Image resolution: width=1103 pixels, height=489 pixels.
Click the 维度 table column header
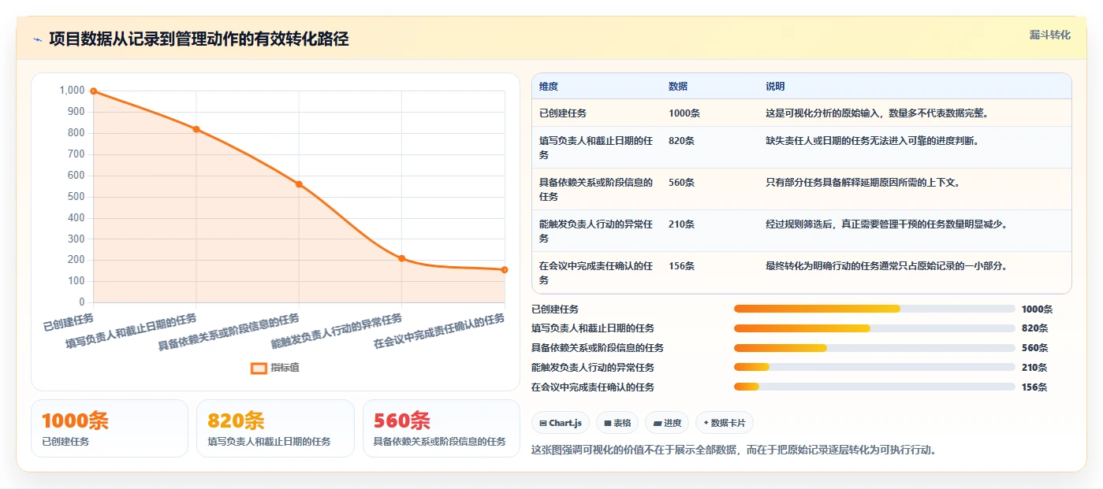point(549,87)
